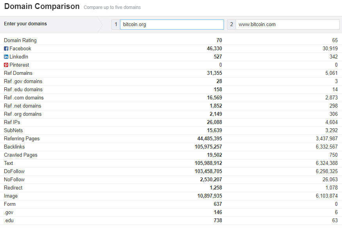Select the DoFollow row label
The height and width of the screenshot is (230, 342).
[x=14, y=172]
